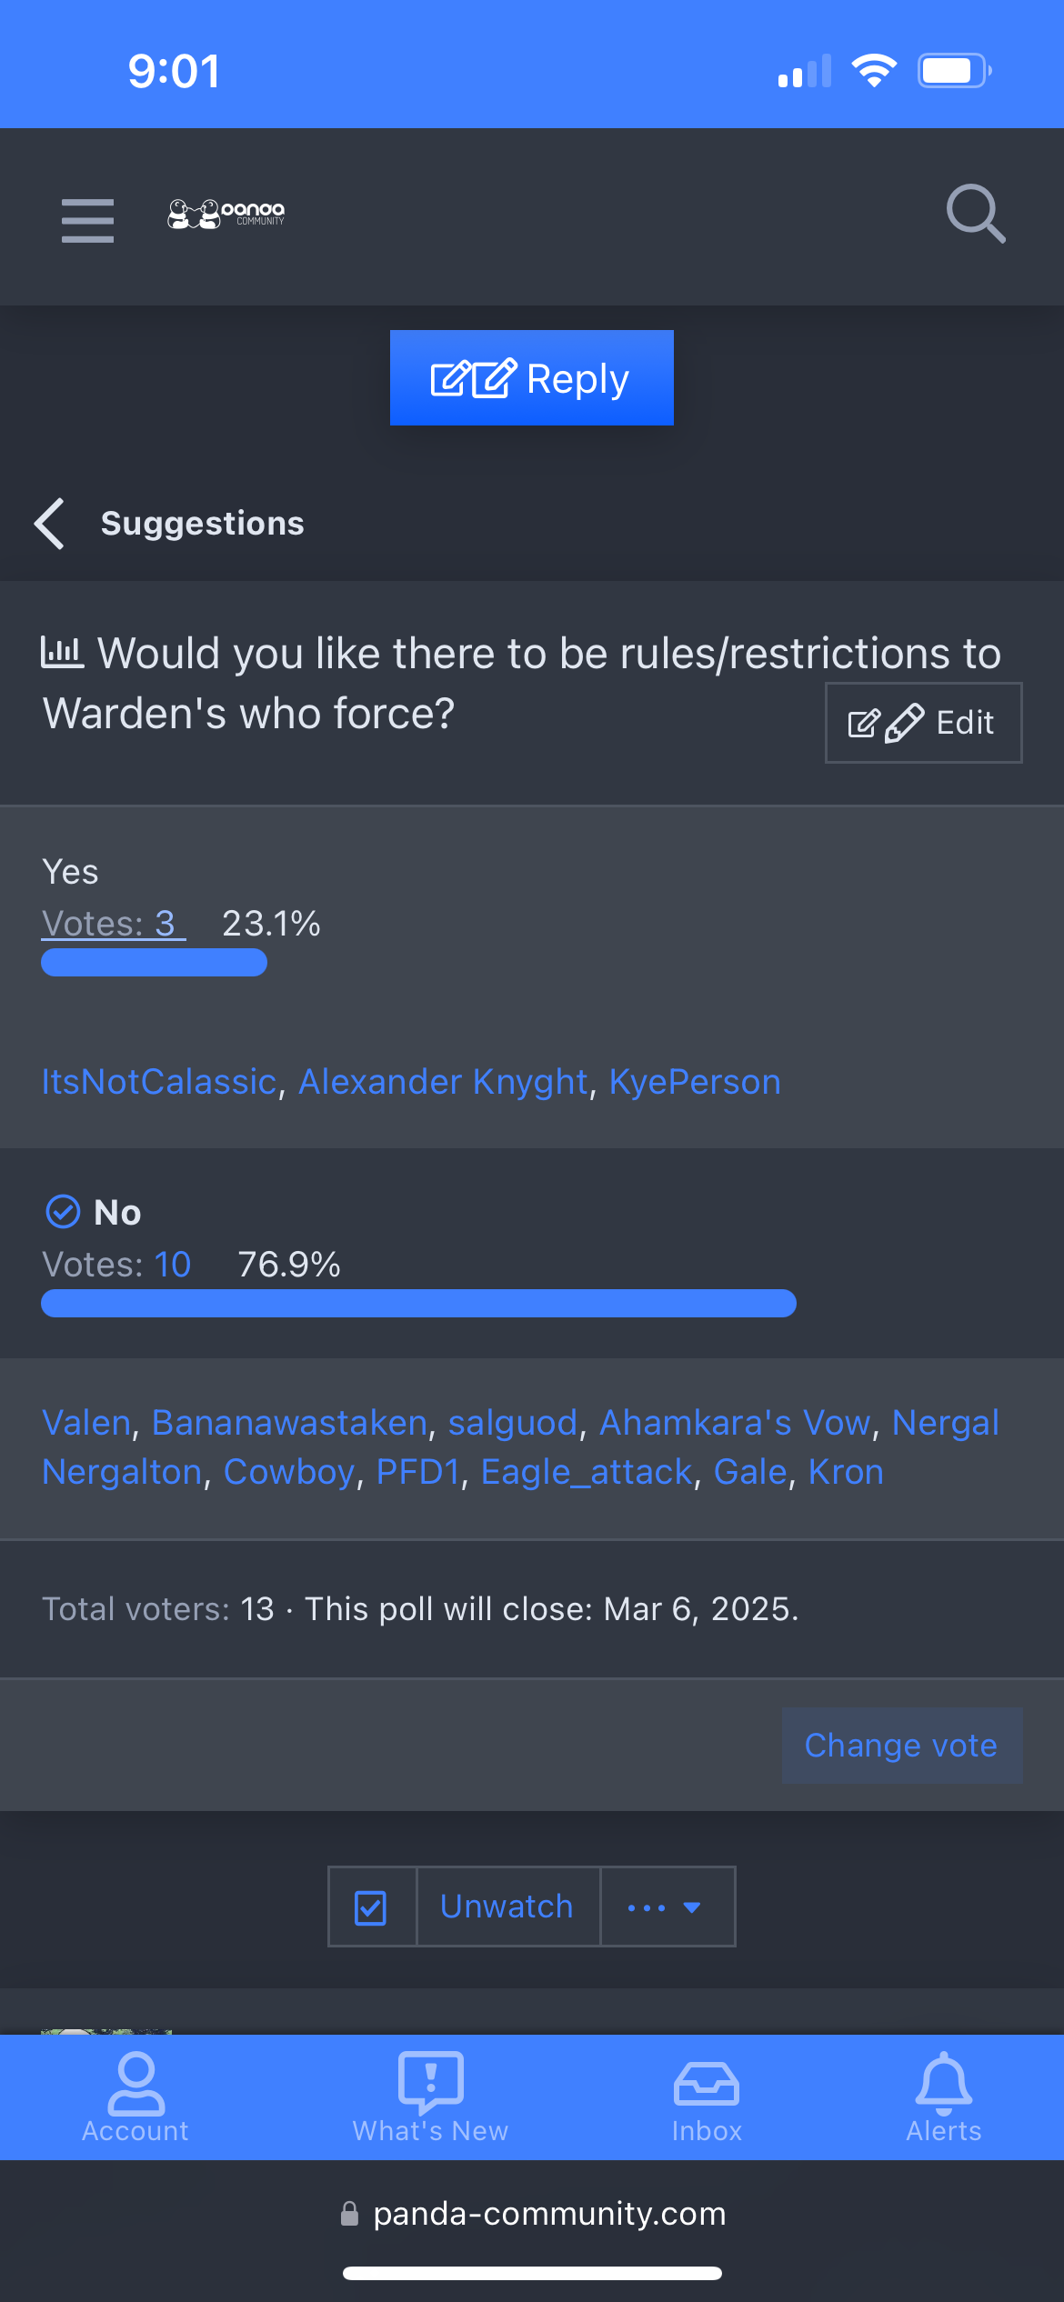
Task: Open the hamburger navigation menu
Action: 87,220
